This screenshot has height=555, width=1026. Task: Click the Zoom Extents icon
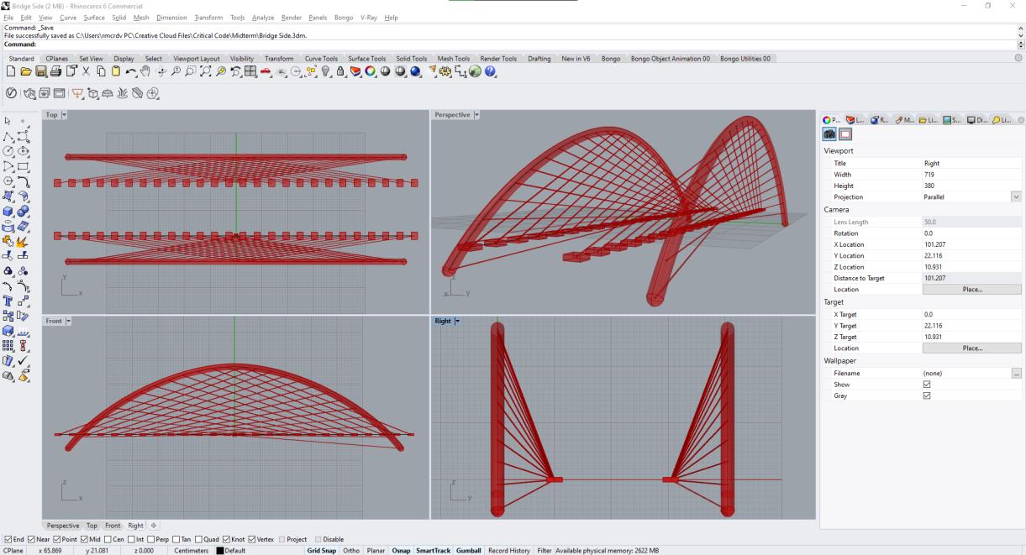pos(206,72)
